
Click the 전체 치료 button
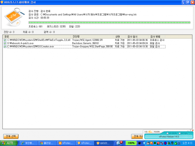[x=137, y=136]
